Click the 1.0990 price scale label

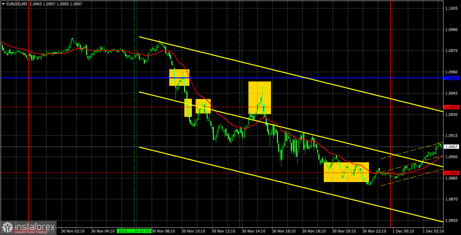[x=452, y=29]
